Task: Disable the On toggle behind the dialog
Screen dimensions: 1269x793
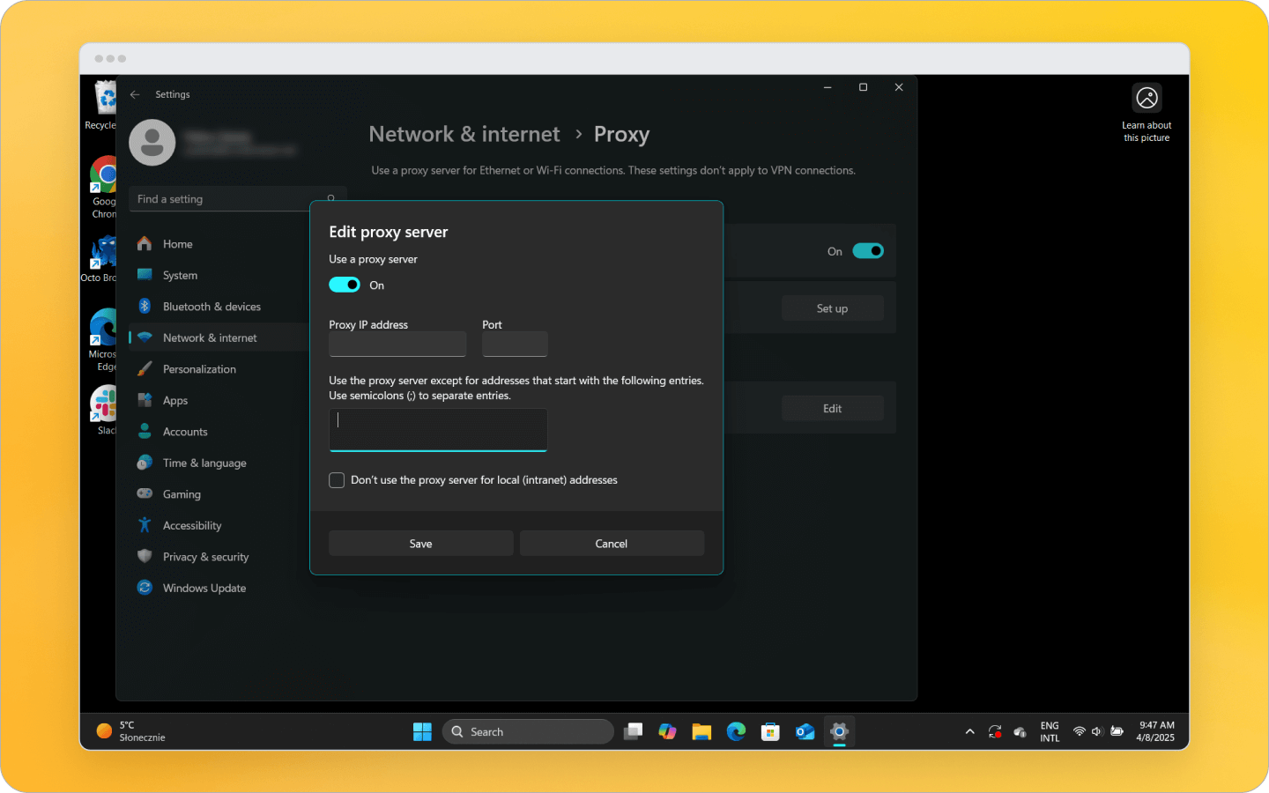Action: (x=868, y=250)
